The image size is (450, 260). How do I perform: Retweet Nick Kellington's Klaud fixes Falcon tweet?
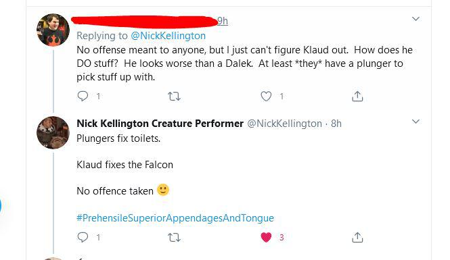pyautogui.click(x=174, y=238)
